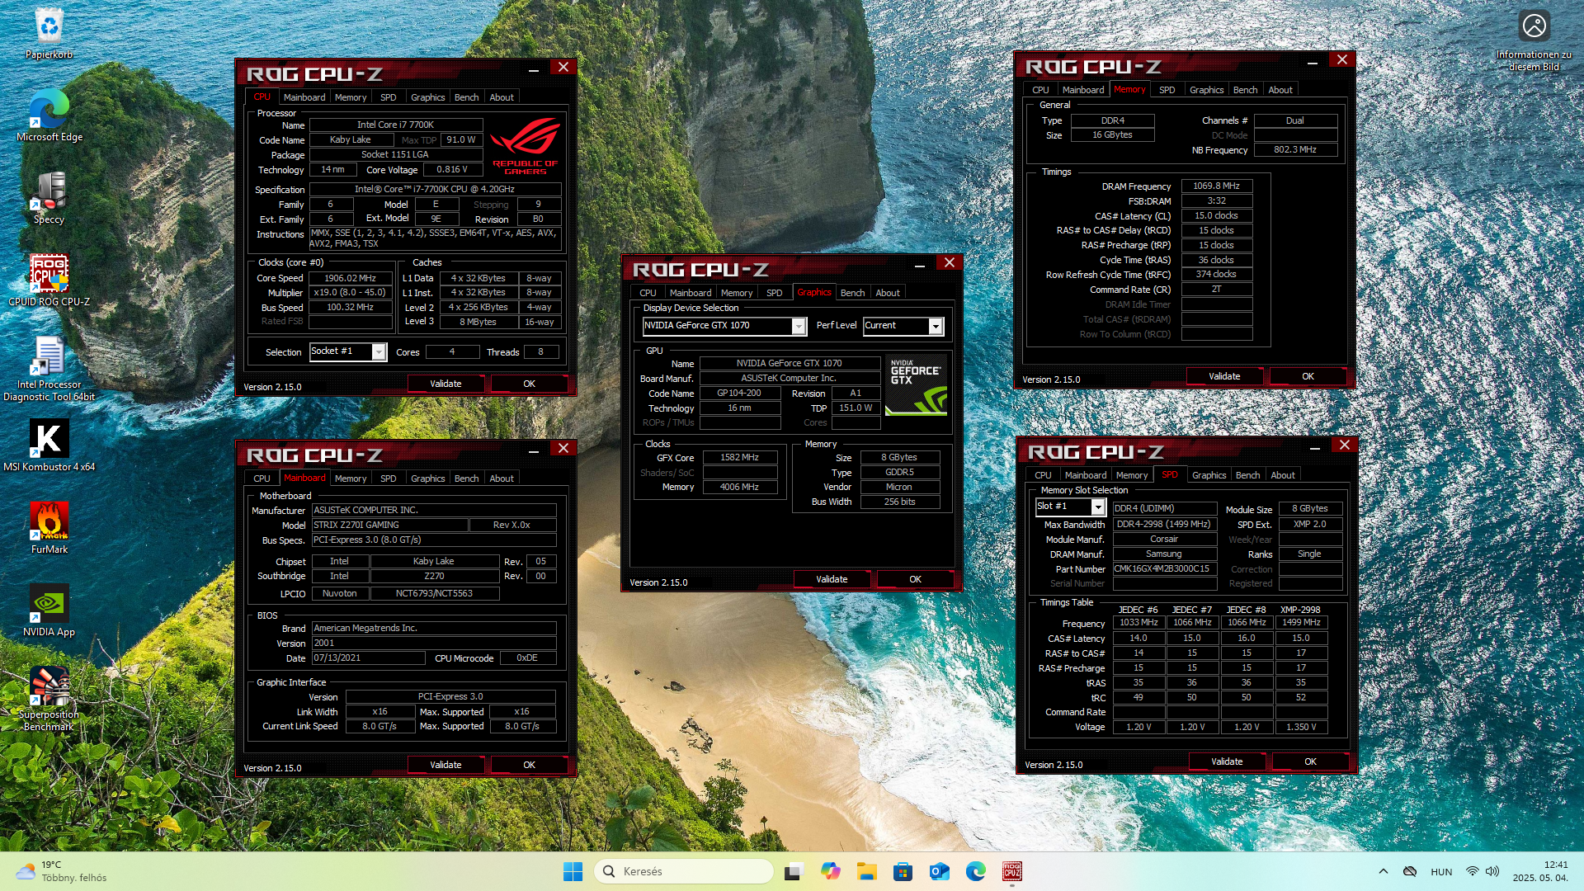Click the GP104-200 code name field

739,394
